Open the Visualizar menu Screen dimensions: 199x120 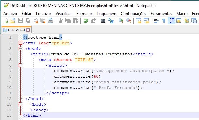pyautogui.click(x=63, y=13)
